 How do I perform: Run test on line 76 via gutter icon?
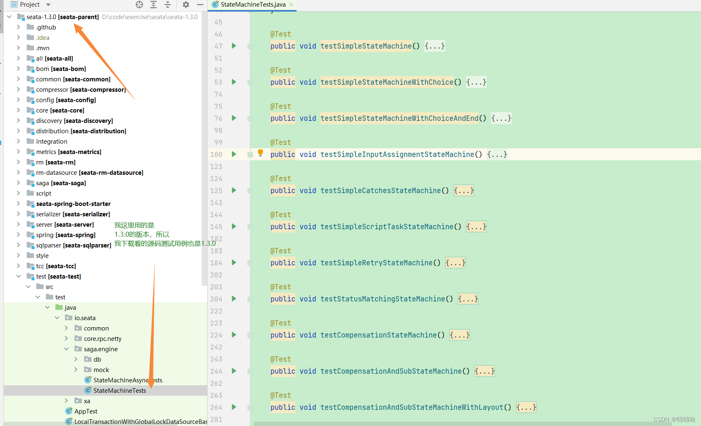tap(234, 118)
